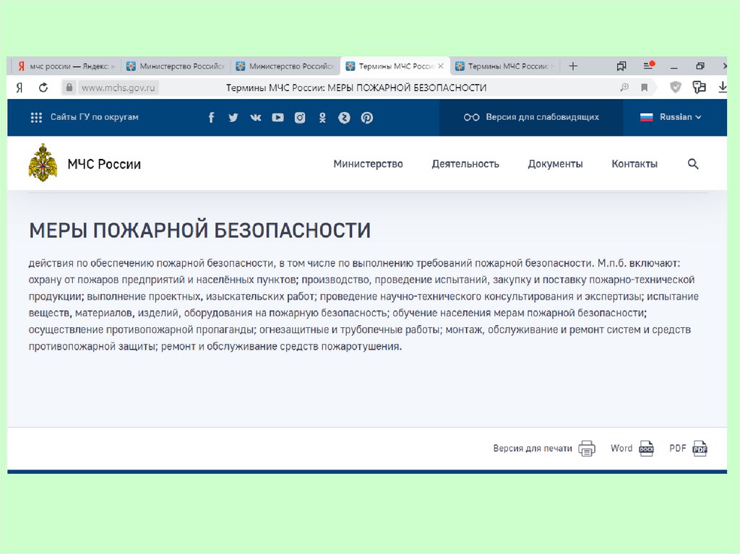
Task: Open a new tab with plus button
Action: (573, 66)
